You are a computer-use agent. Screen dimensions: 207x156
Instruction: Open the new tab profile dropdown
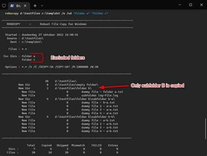pyautogui.click(x=42, y=6)
